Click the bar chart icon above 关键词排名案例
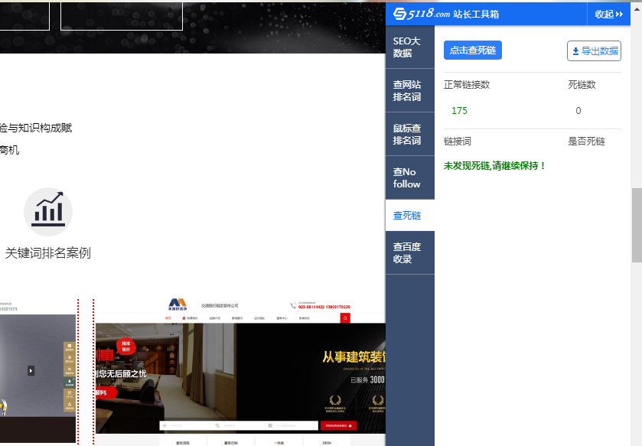Image resolution: width=642 pixels, height=446 pixels. [48, 210]
